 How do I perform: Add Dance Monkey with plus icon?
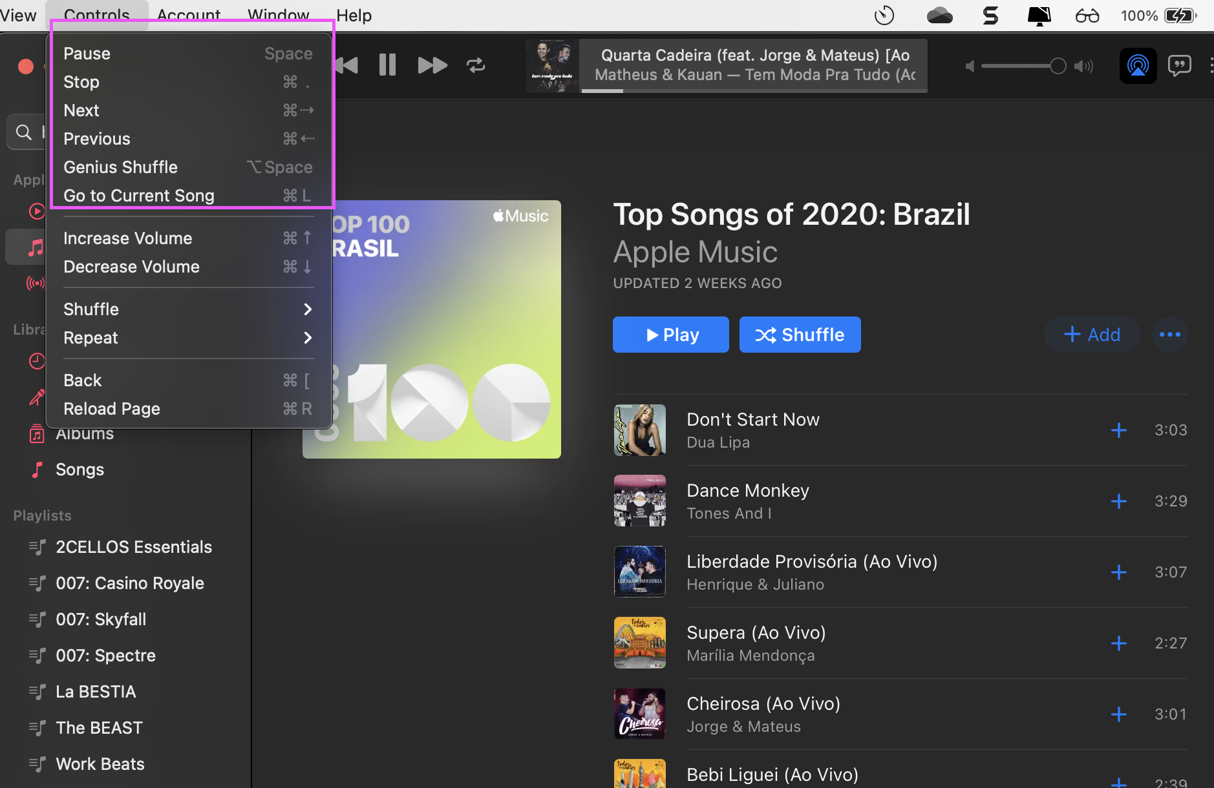pos(1118,501)
